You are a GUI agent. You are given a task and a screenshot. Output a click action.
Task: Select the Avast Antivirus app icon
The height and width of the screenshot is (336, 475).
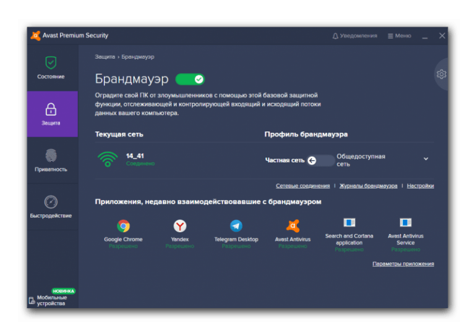point(293,225)
